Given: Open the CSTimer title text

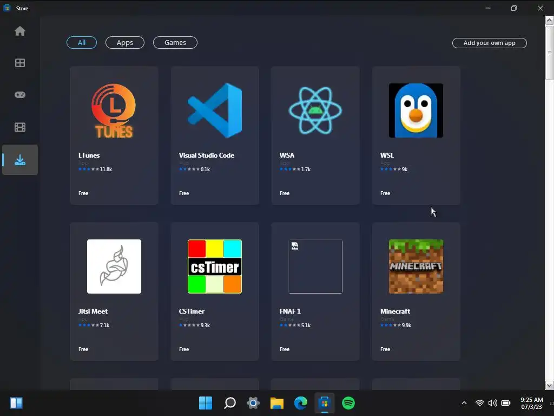Looking at the screenshot, I should tap(192, 311).
